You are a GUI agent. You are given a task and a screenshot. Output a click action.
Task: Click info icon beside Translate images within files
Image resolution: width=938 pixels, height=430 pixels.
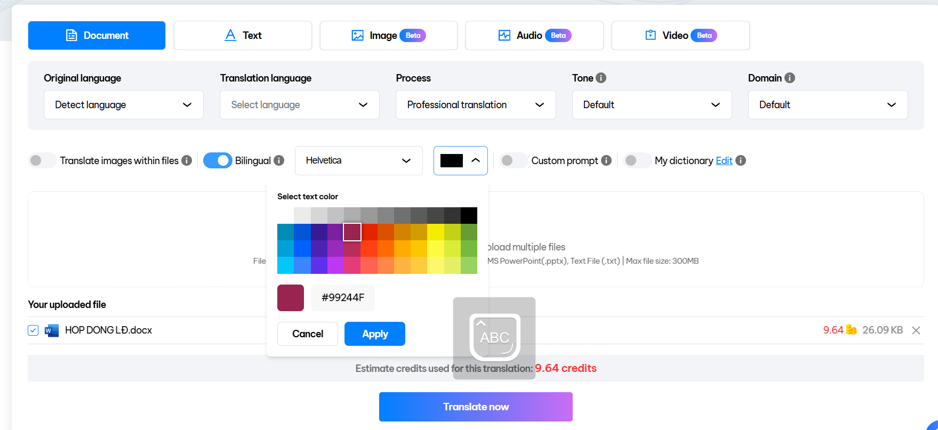[187, 160]
